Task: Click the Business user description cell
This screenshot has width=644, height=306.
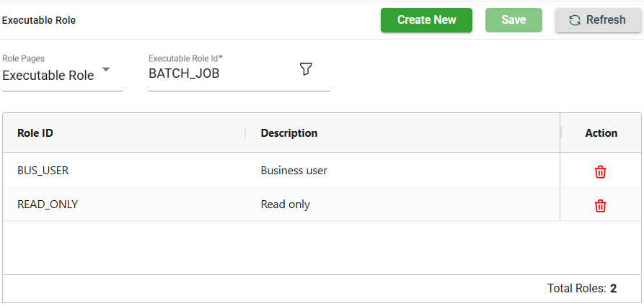Action: [x=294, y=171]
